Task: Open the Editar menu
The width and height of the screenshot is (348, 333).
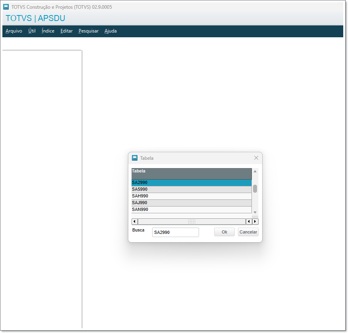Action: coord(67,31)
